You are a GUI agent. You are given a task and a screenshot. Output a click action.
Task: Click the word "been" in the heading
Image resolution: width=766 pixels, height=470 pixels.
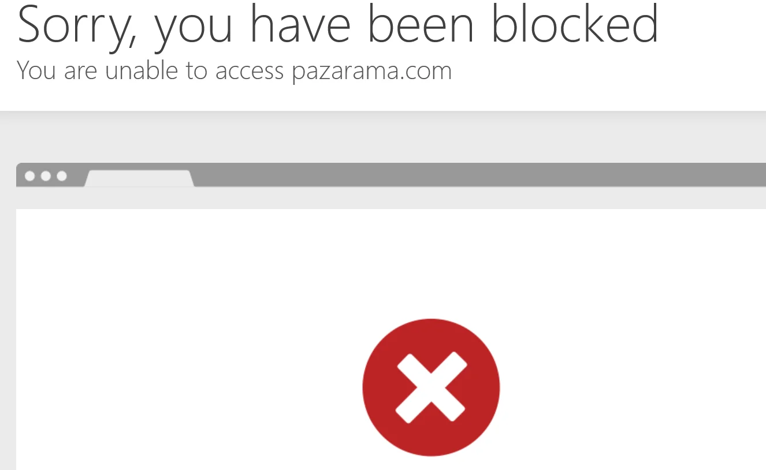[420, 23]
